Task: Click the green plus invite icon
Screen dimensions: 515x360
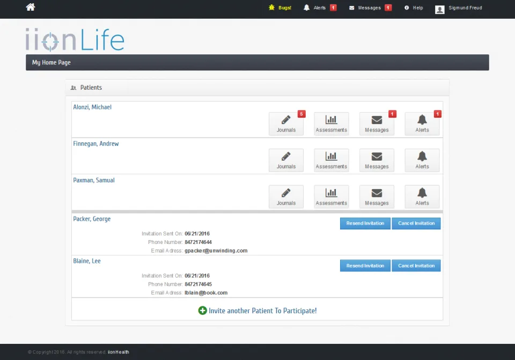Action: pyautogui.click(x=202, y=311)
